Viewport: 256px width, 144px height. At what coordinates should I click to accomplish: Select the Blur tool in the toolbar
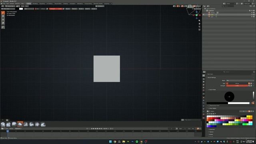click(3, 16)
